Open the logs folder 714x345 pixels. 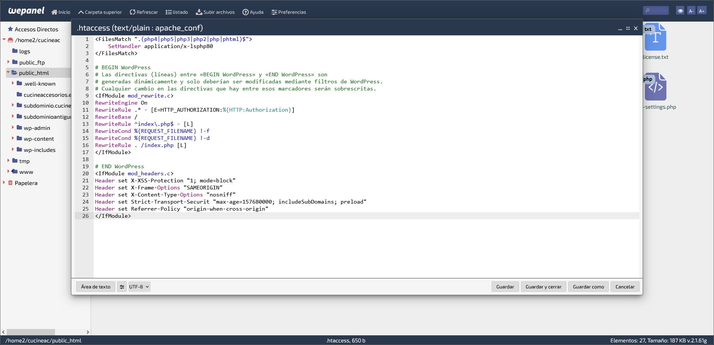[x=25, y=51]
